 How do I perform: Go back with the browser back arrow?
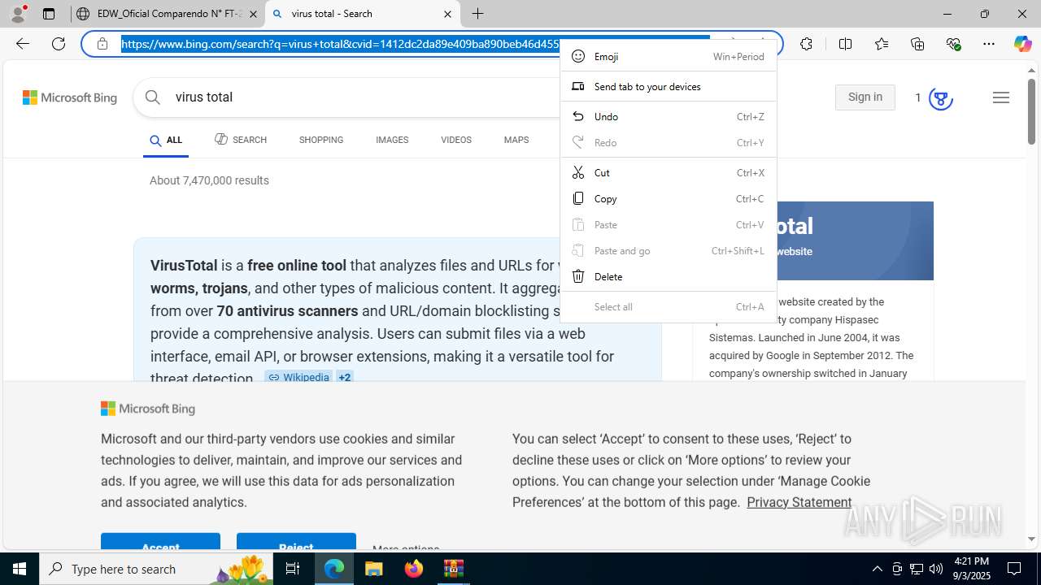coord(22,44)
